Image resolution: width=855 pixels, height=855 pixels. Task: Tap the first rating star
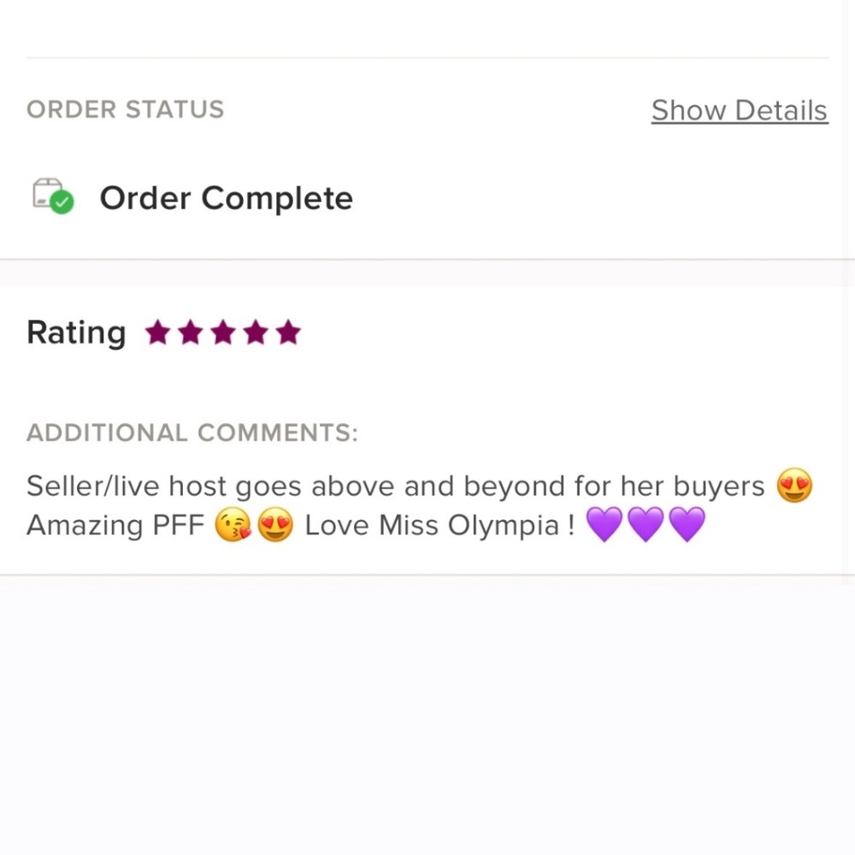(x=157, y=333)
